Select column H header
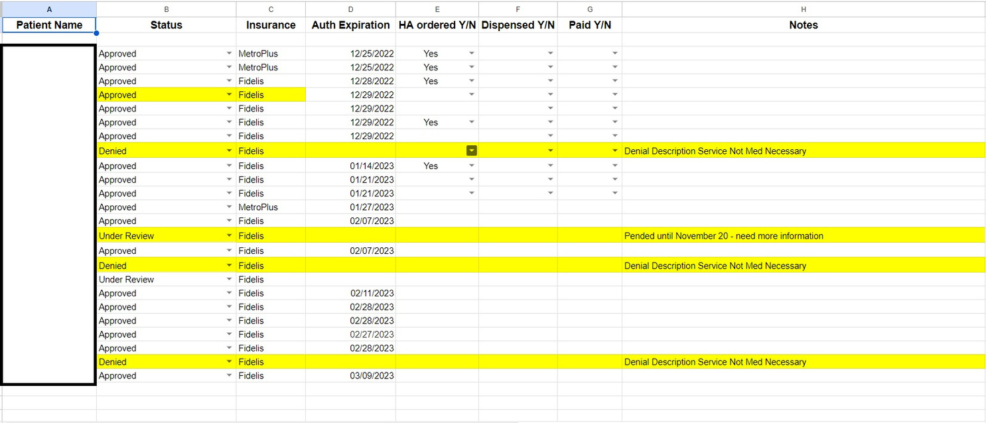Image resolution: width=986 pixels, height=423 pixels. pos(804,9)
